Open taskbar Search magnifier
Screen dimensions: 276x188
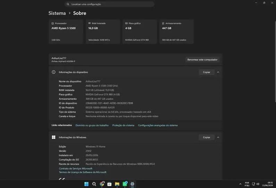pos(94,184)
